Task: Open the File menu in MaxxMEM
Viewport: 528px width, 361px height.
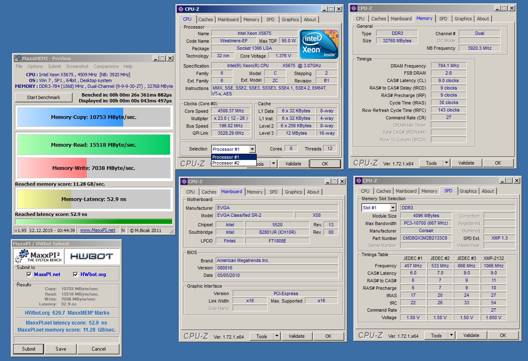Action: coord(19,66)
